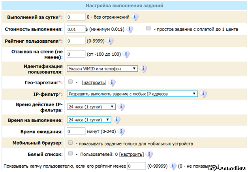Viewport: 248px width, 172px height.
Task: Click text '(0-9999)' beside rating field
Action: (x=96, y=41)
